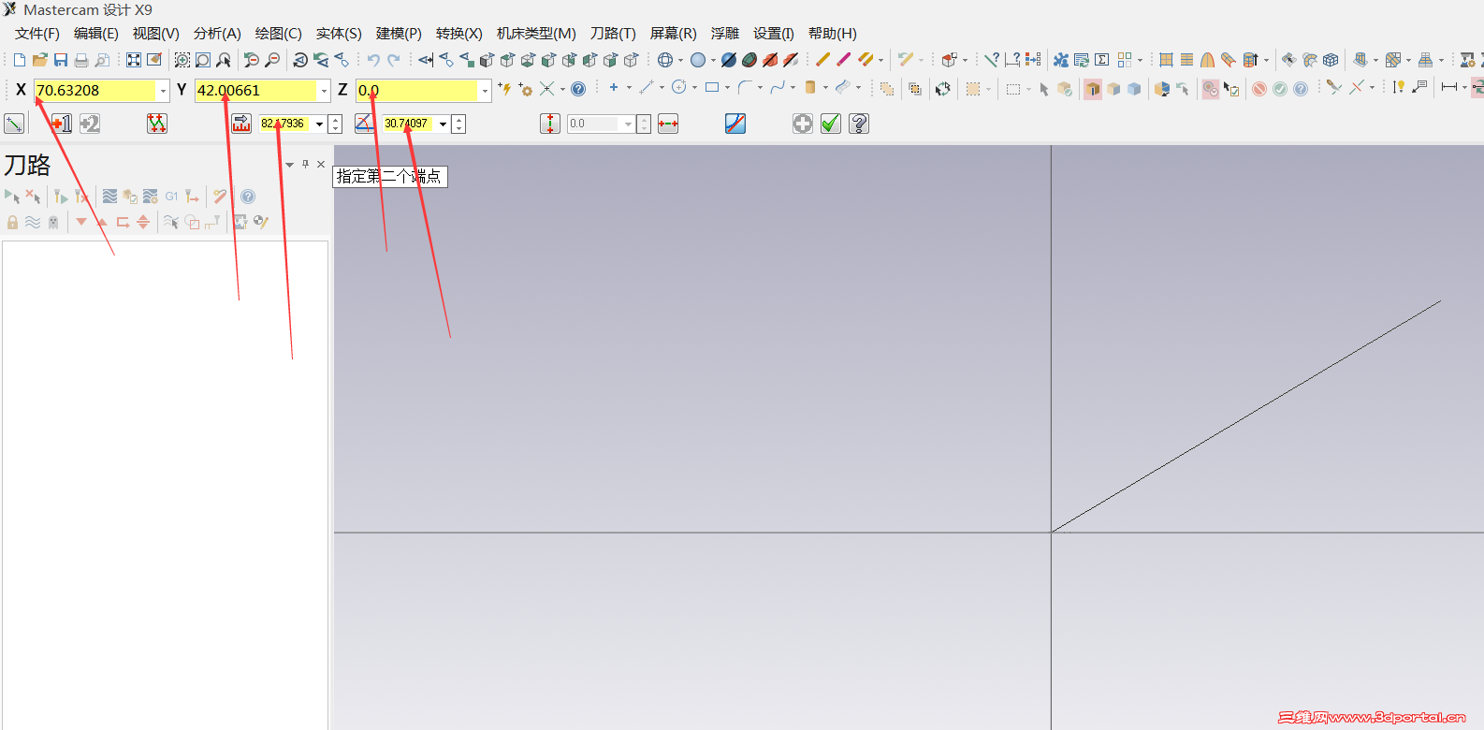This screenshot has height=730, width=1484.
Task: Click the Help icon in toolpaths panel
Action: point(248,197)
